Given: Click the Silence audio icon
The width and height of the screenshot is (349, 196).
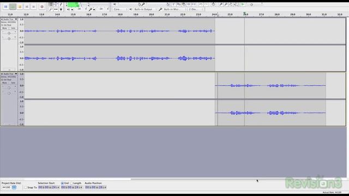Looking at the screenshot, I should (x=194, y=4).
